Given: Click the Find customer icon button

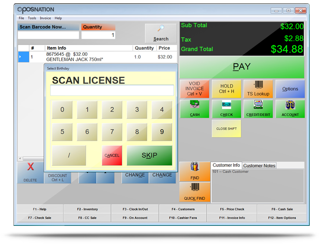Looking at the screenshot, I should [x=195, y=172].
